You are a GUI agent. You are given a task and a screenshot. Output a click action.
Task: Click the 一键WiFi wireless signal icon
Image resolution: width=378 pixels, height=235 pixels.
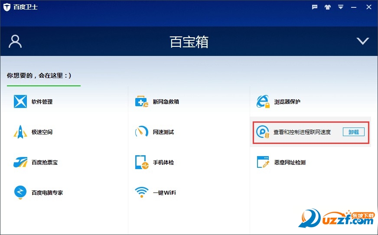point(142,193)
